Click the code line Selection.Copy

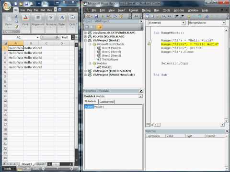174,63
